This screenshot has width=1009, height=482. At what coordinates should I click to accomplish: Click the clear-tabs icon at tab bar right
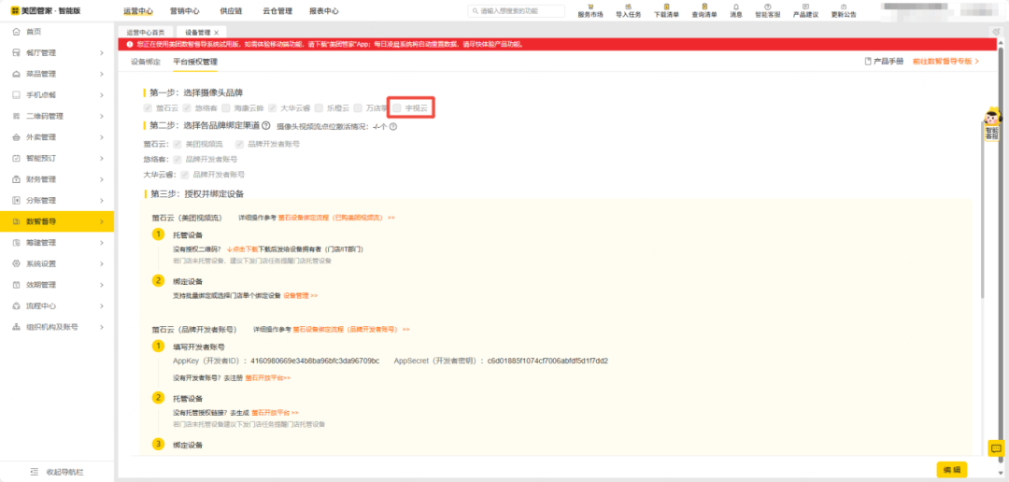coord(996,32)
